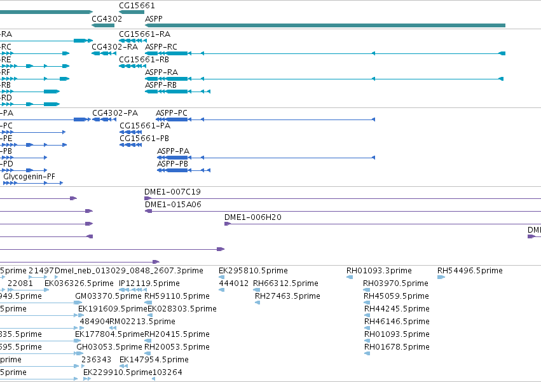Select EST EK295810.5prime
Image resolution: width=541 pixels, height=382 pixels.
tap(253, 271)
